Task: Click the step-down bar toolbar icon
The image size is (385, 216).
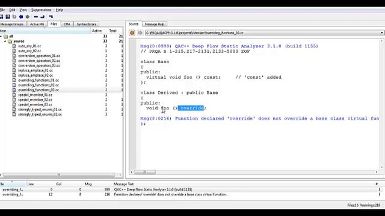Action: 43,17
